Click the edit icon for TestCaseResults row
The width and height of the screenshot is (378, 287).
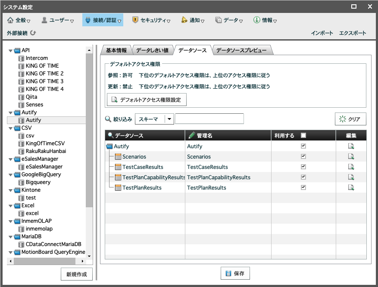[351, 167]
